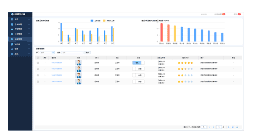Image resolution: width=253 pixels, height=131 pixels.
Task: Click the page size input in pagination
Action: 204,127
